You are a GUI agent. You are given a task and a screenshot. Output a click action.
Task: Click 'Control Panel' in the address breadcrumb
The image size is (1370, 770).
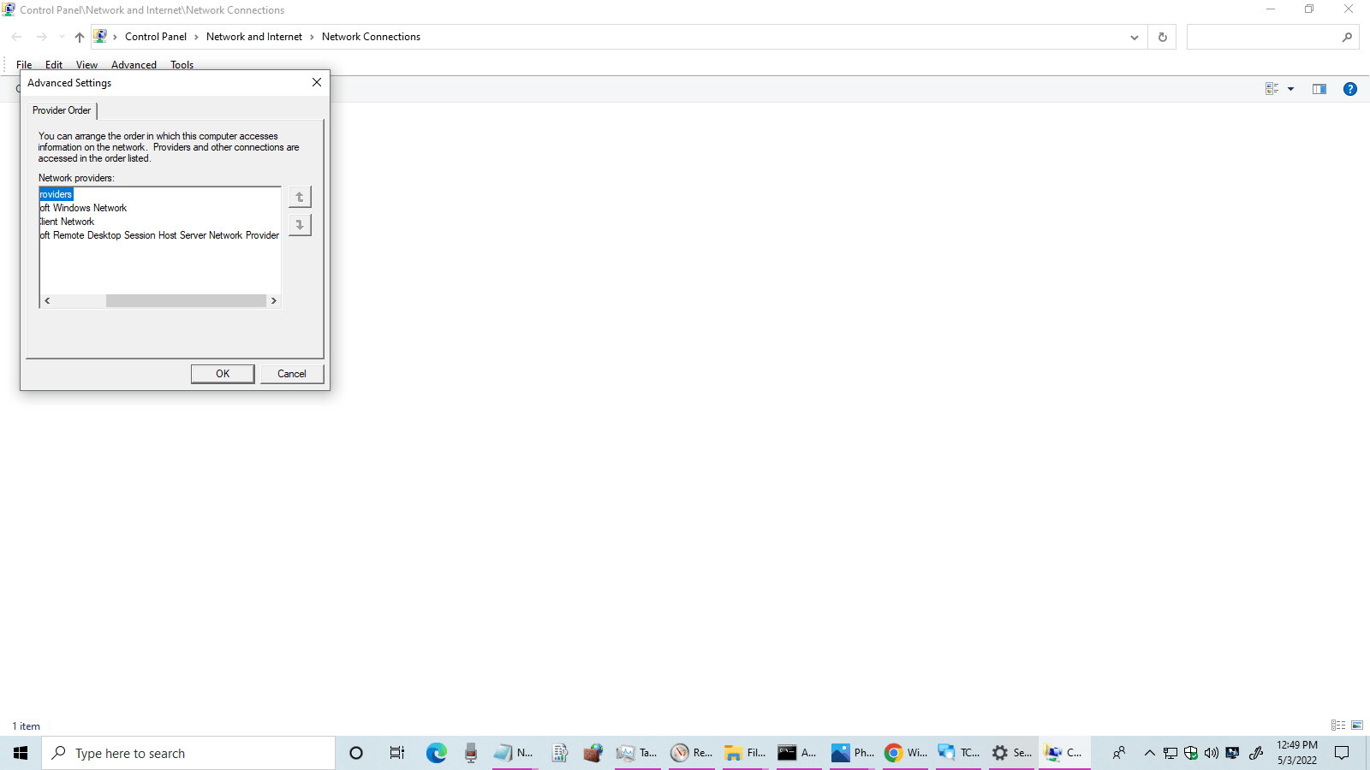click(156, 37)
